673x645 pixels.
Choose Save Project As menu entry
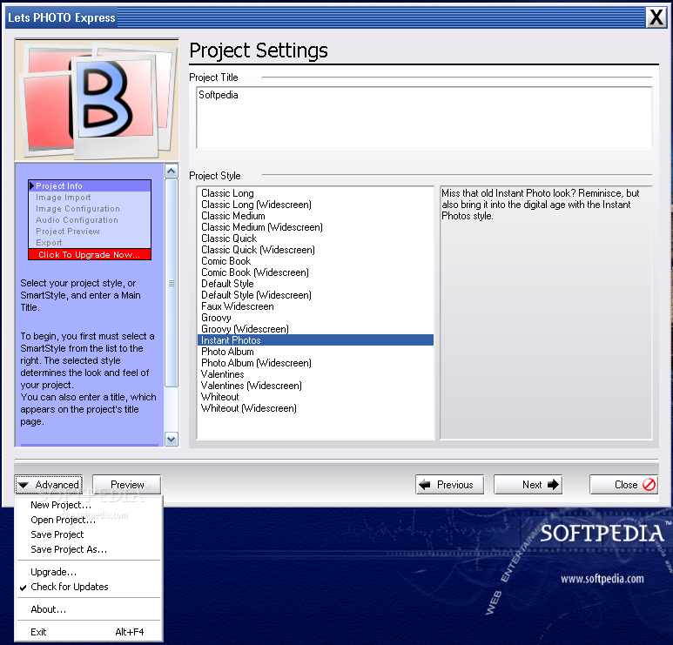pyautogui.click(x=89, y=549)
